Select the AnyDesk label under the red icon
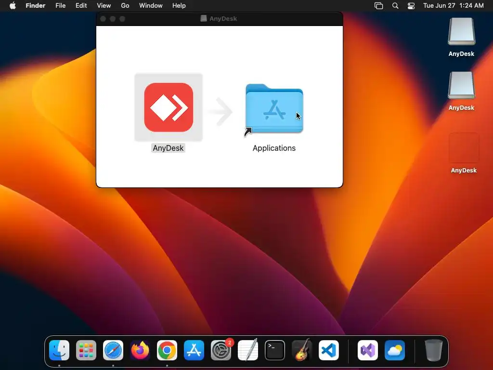This screenshot has height=370, width=493. tap(168, 148)
